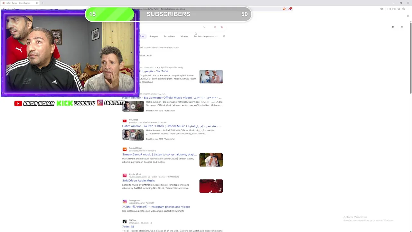Click the music.apple.com artist URL text
This screenshot has width=412, height=232.
(x=154, y=177)
